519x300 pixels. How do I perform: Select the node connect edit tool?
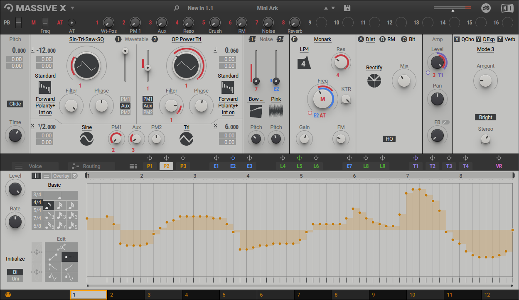pyautogui.click(x=61, y=247)
